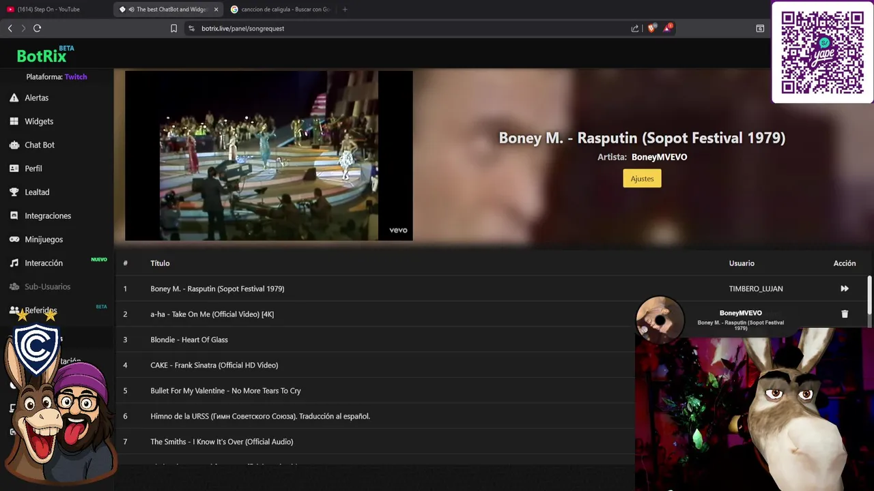Open Brave Rewards triangle icon
Image resolution: width=874 pixels, height=491 pixels.
click(x=668, y=28)
